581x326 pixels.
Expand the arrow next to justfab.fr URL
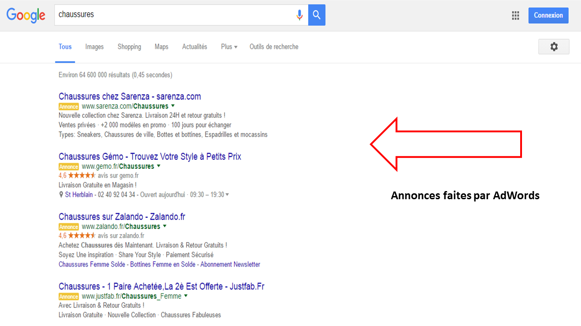coord(186,296)
